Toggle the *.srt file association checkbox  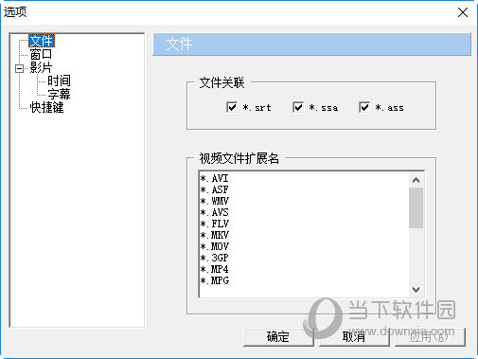coord(232,107)
